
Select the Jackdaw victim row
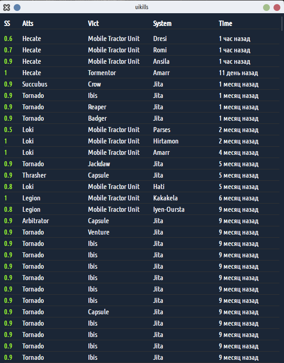142,164
